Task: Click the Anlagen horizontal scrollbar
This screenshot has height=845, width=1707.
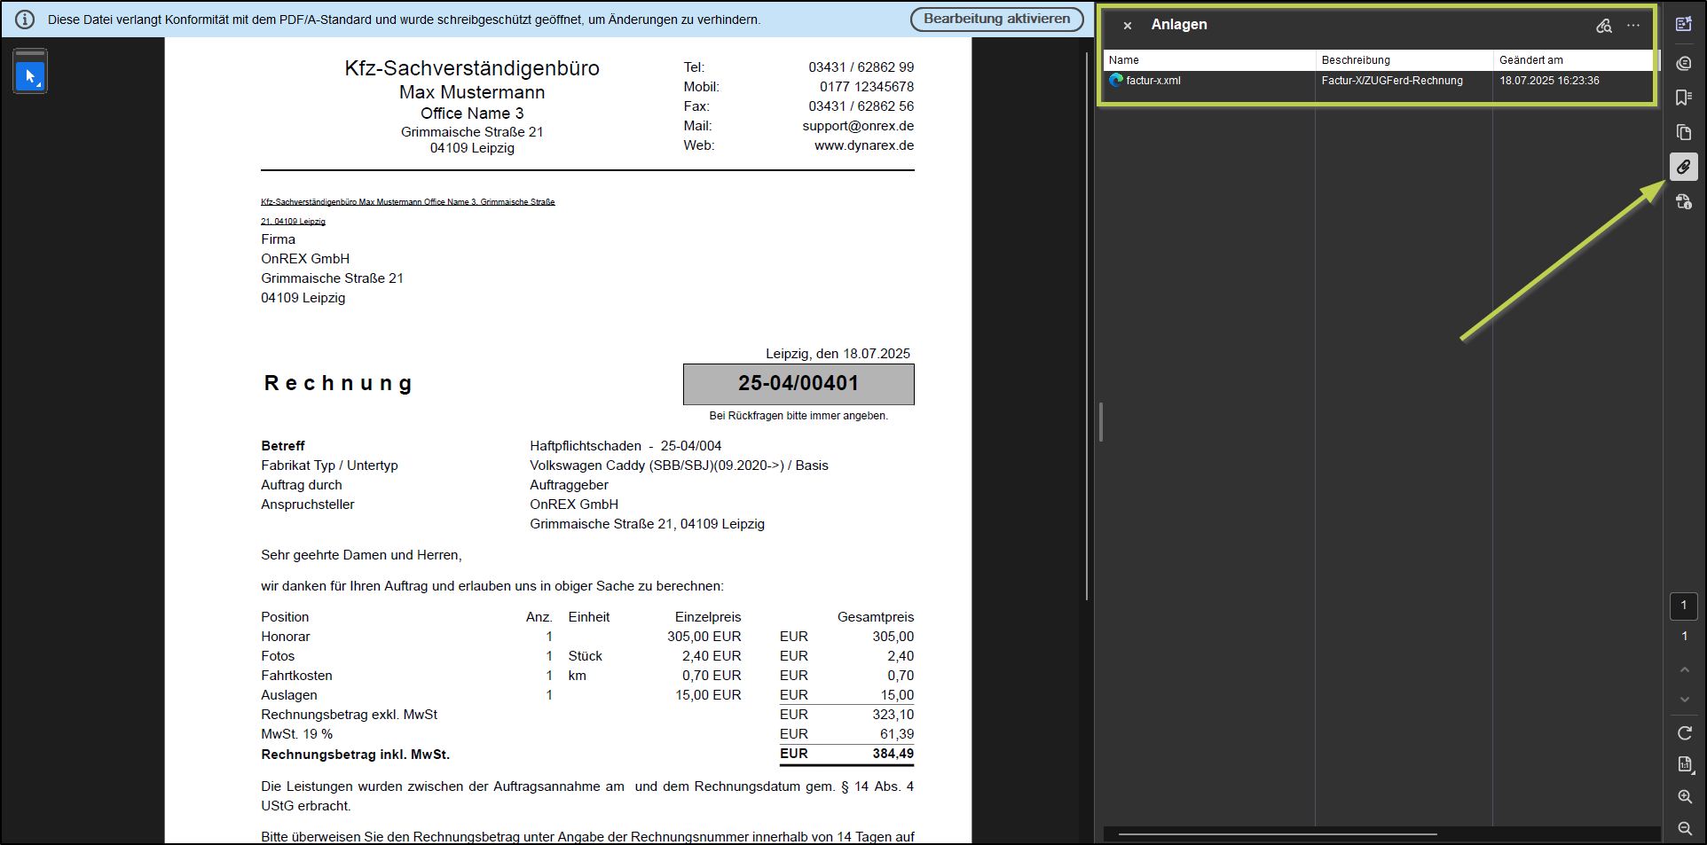Action: [1278, 833]
